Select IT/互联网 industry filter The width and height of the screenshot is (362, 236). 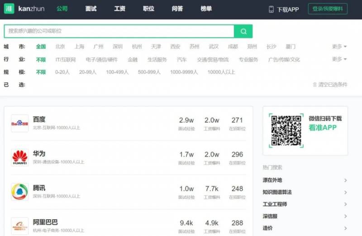pyautogui.click(x=66, y=60)
